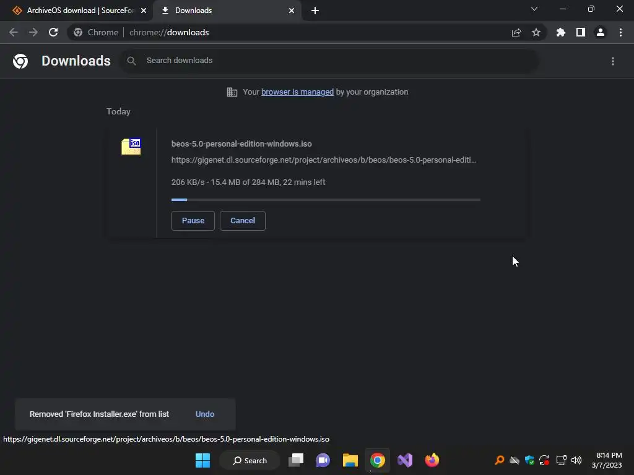Toggle the Chrome side panel icon
The height and width of the screenshot is (475, 634).
point(581,32)
